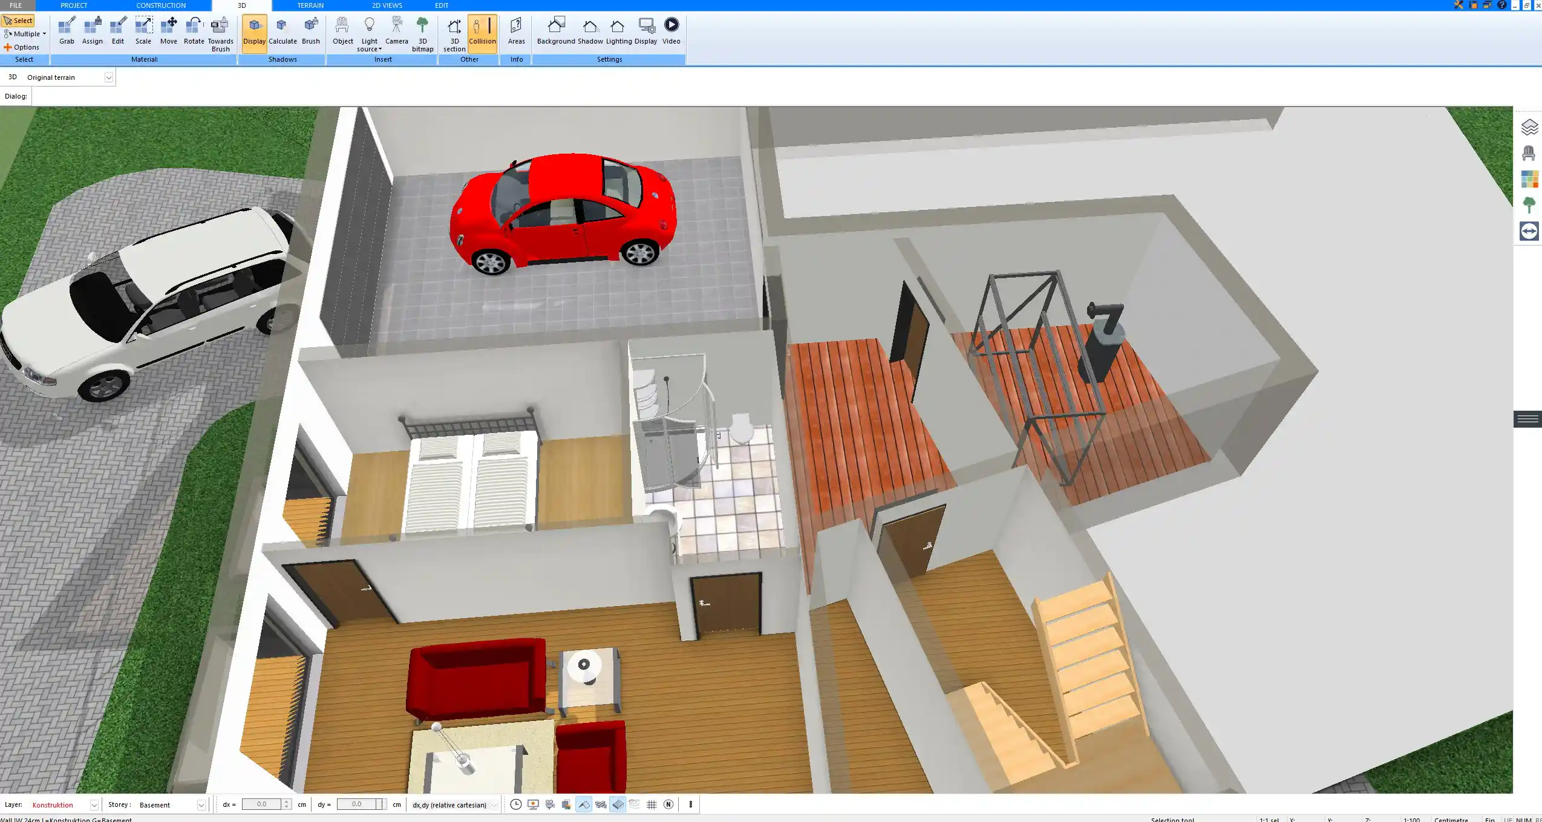This screenshot has height=822, width=1542.
Task: Insert an Object
Action: click(x=342, y=31)
